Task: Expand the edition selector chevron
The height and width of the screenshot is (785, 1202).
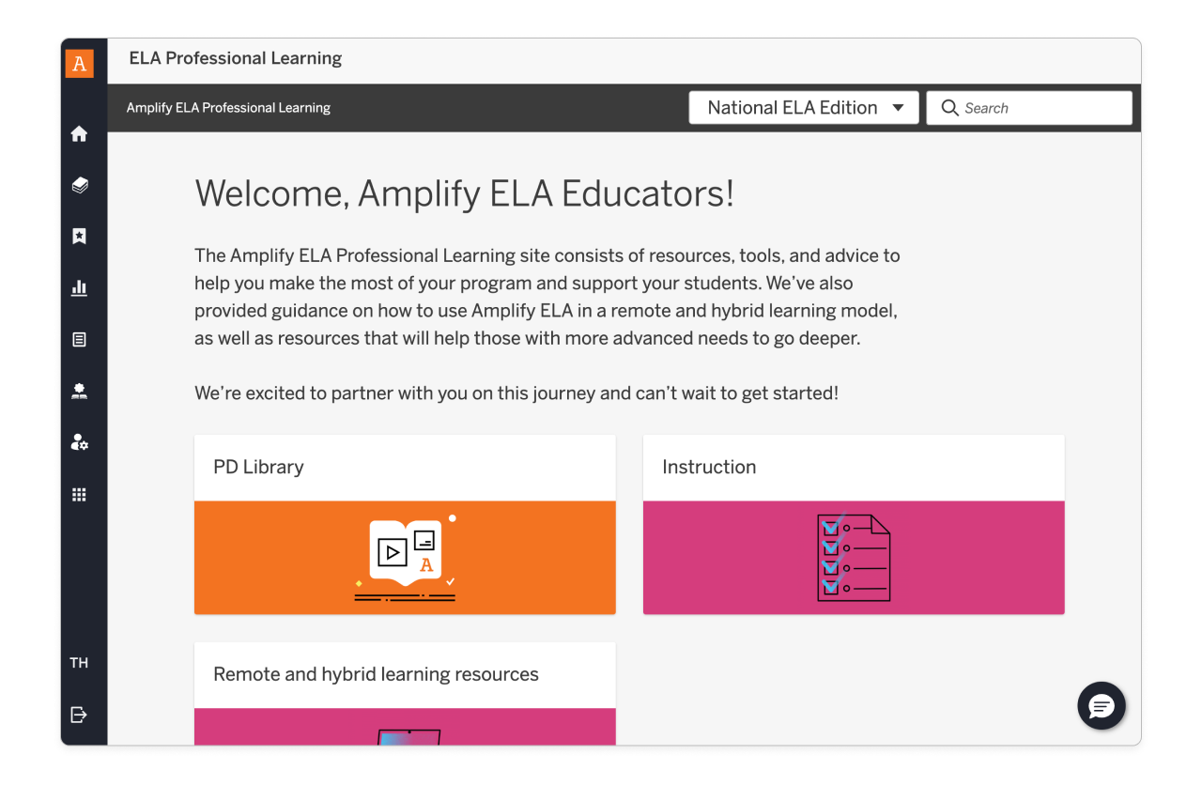Action: [899, 107]
